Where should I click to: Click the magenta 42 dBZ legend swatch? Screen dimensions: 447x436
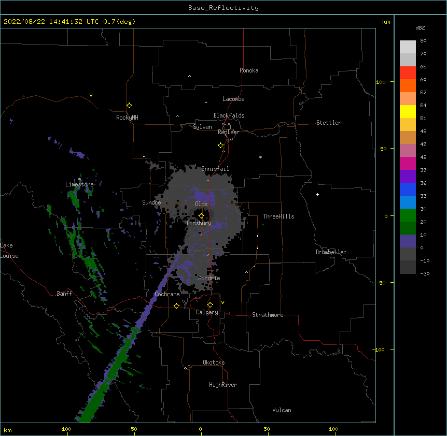coord(408,163)
